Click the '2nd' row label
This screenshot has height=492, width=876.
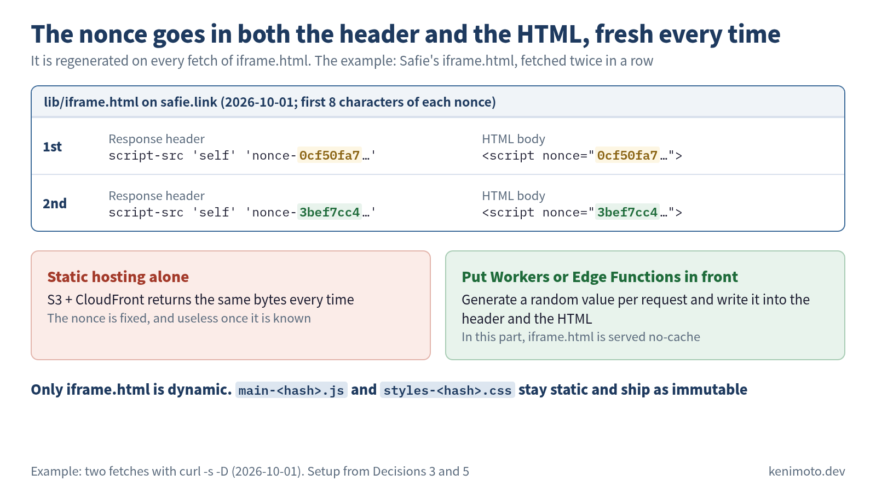pos(55,203)
